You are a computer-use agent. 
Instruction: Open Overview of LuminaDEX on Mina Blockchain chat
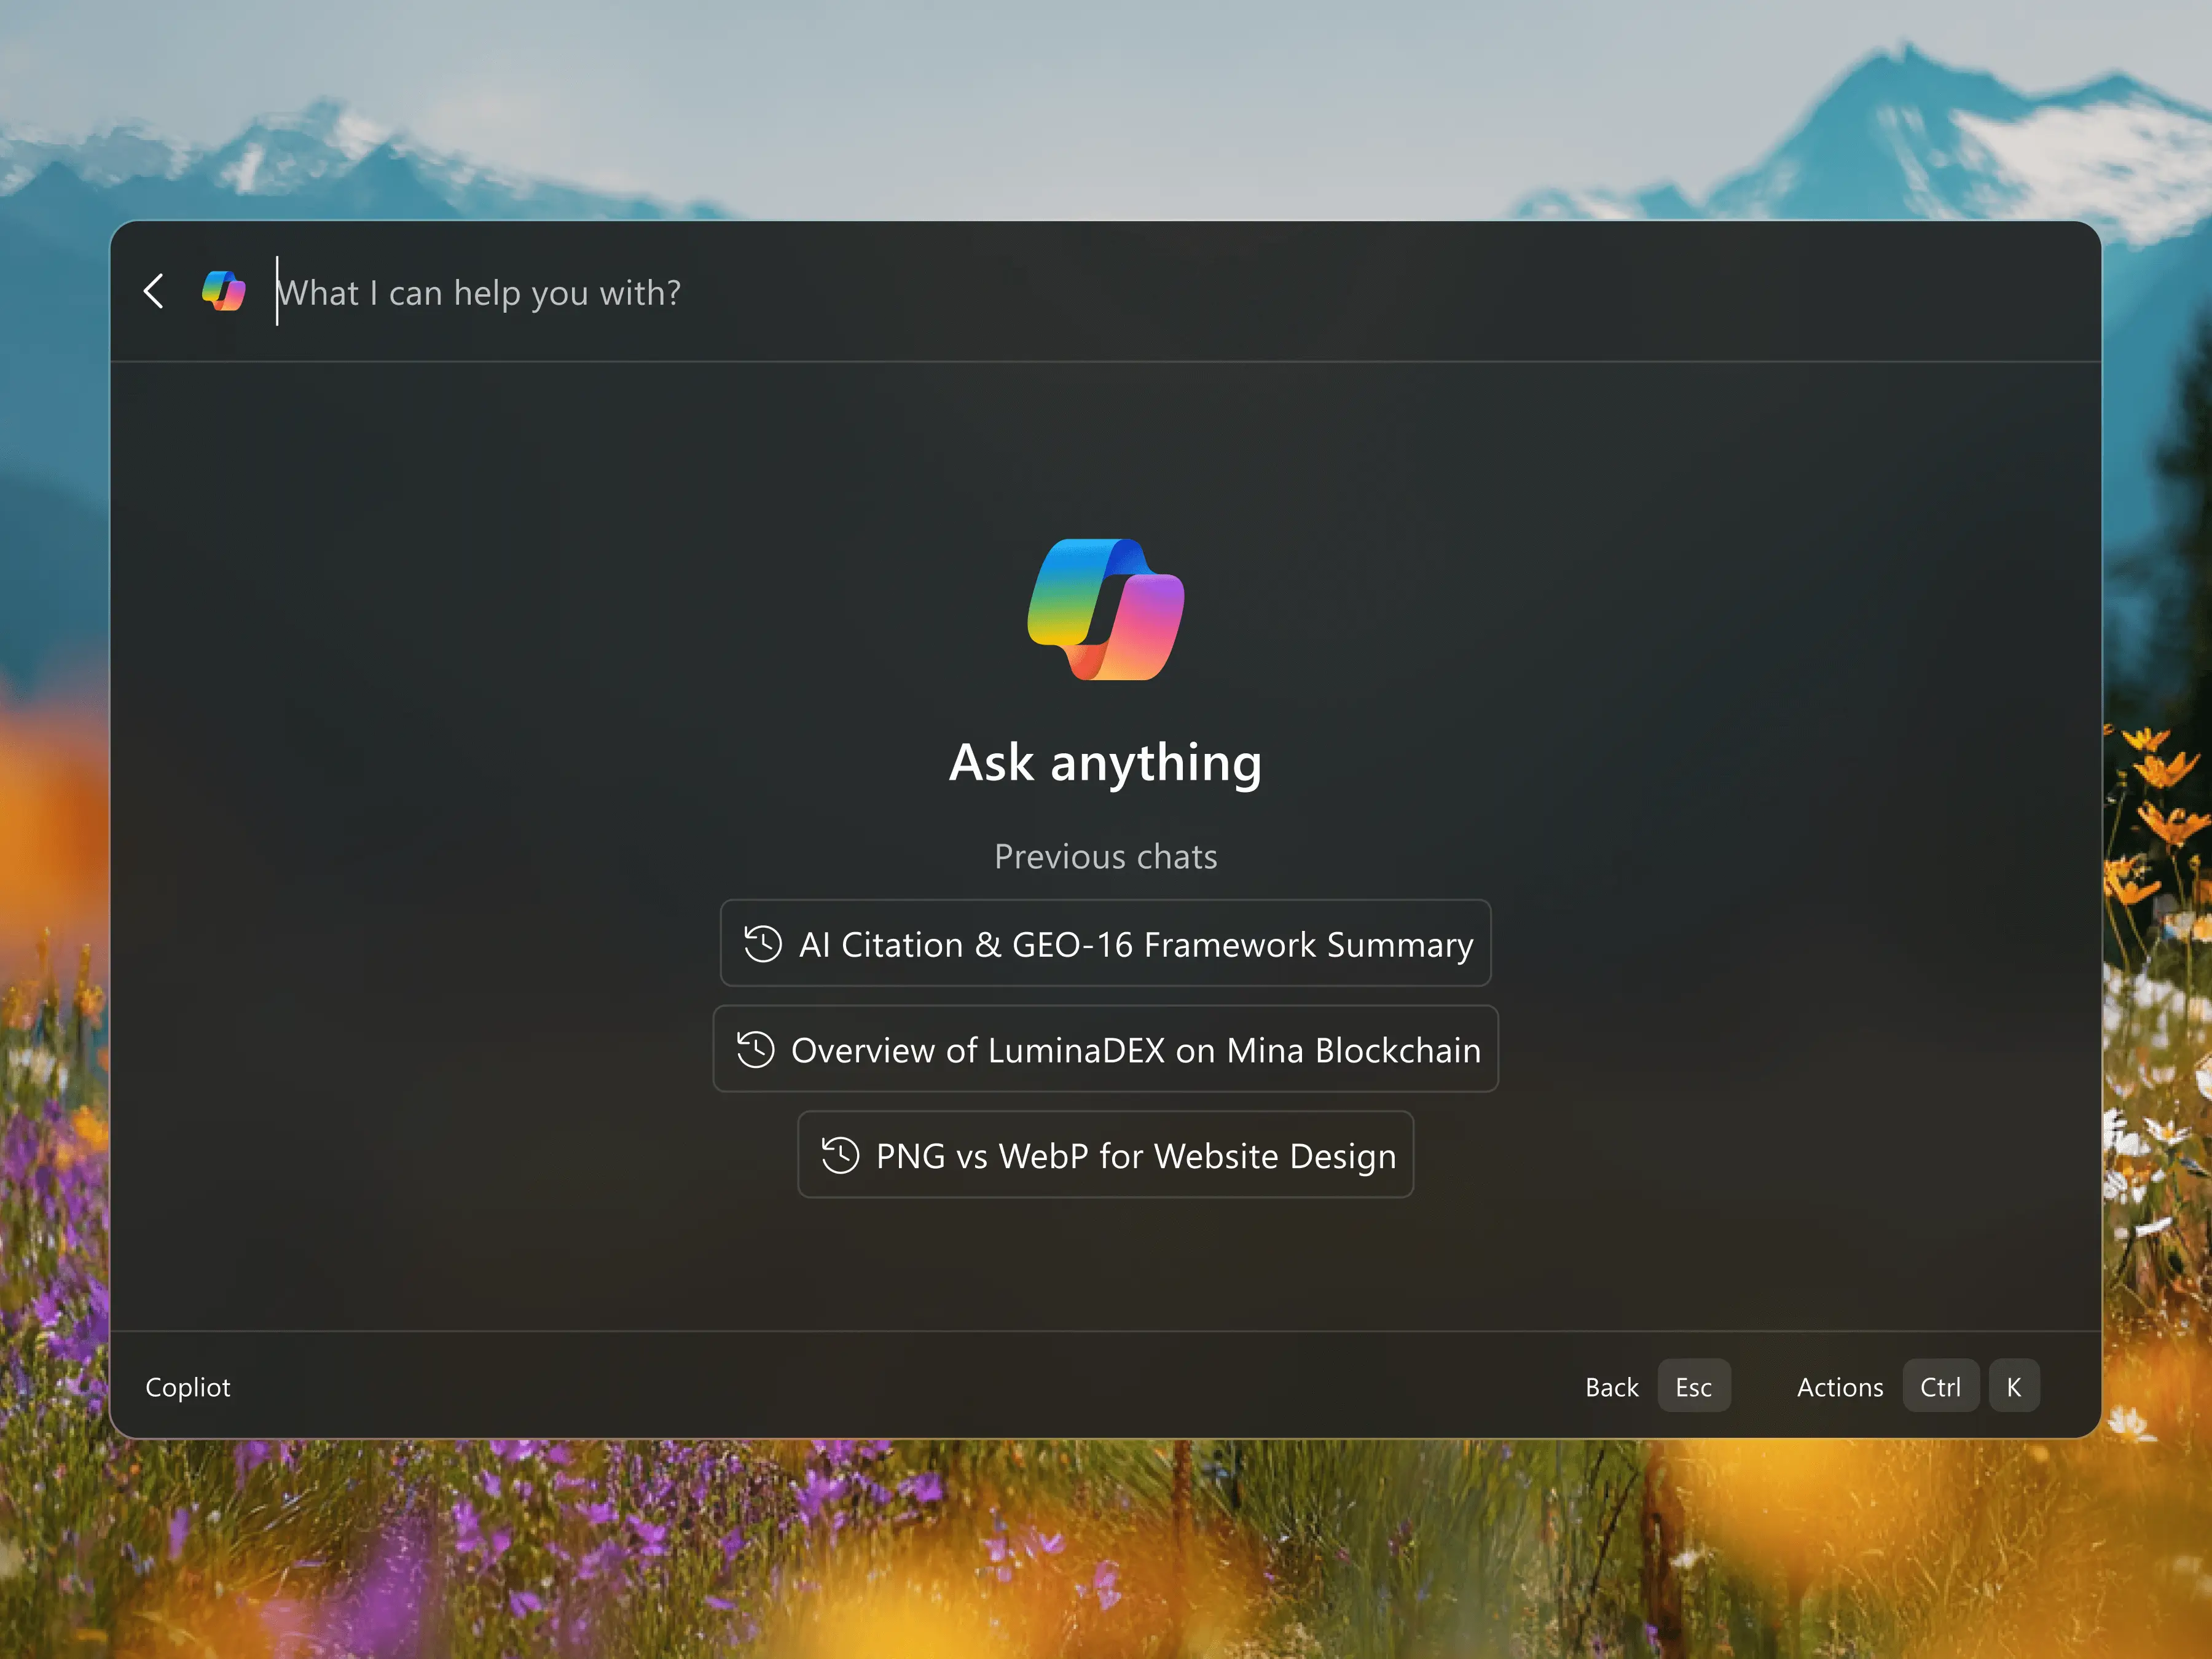[1135, 1050]
